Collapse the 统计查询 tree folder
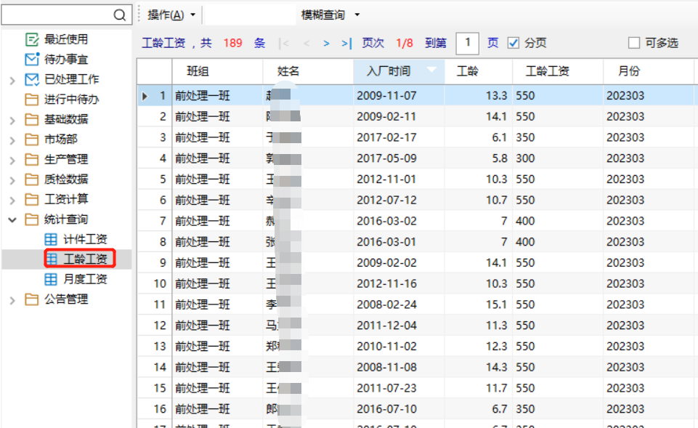 coord(12,219)
